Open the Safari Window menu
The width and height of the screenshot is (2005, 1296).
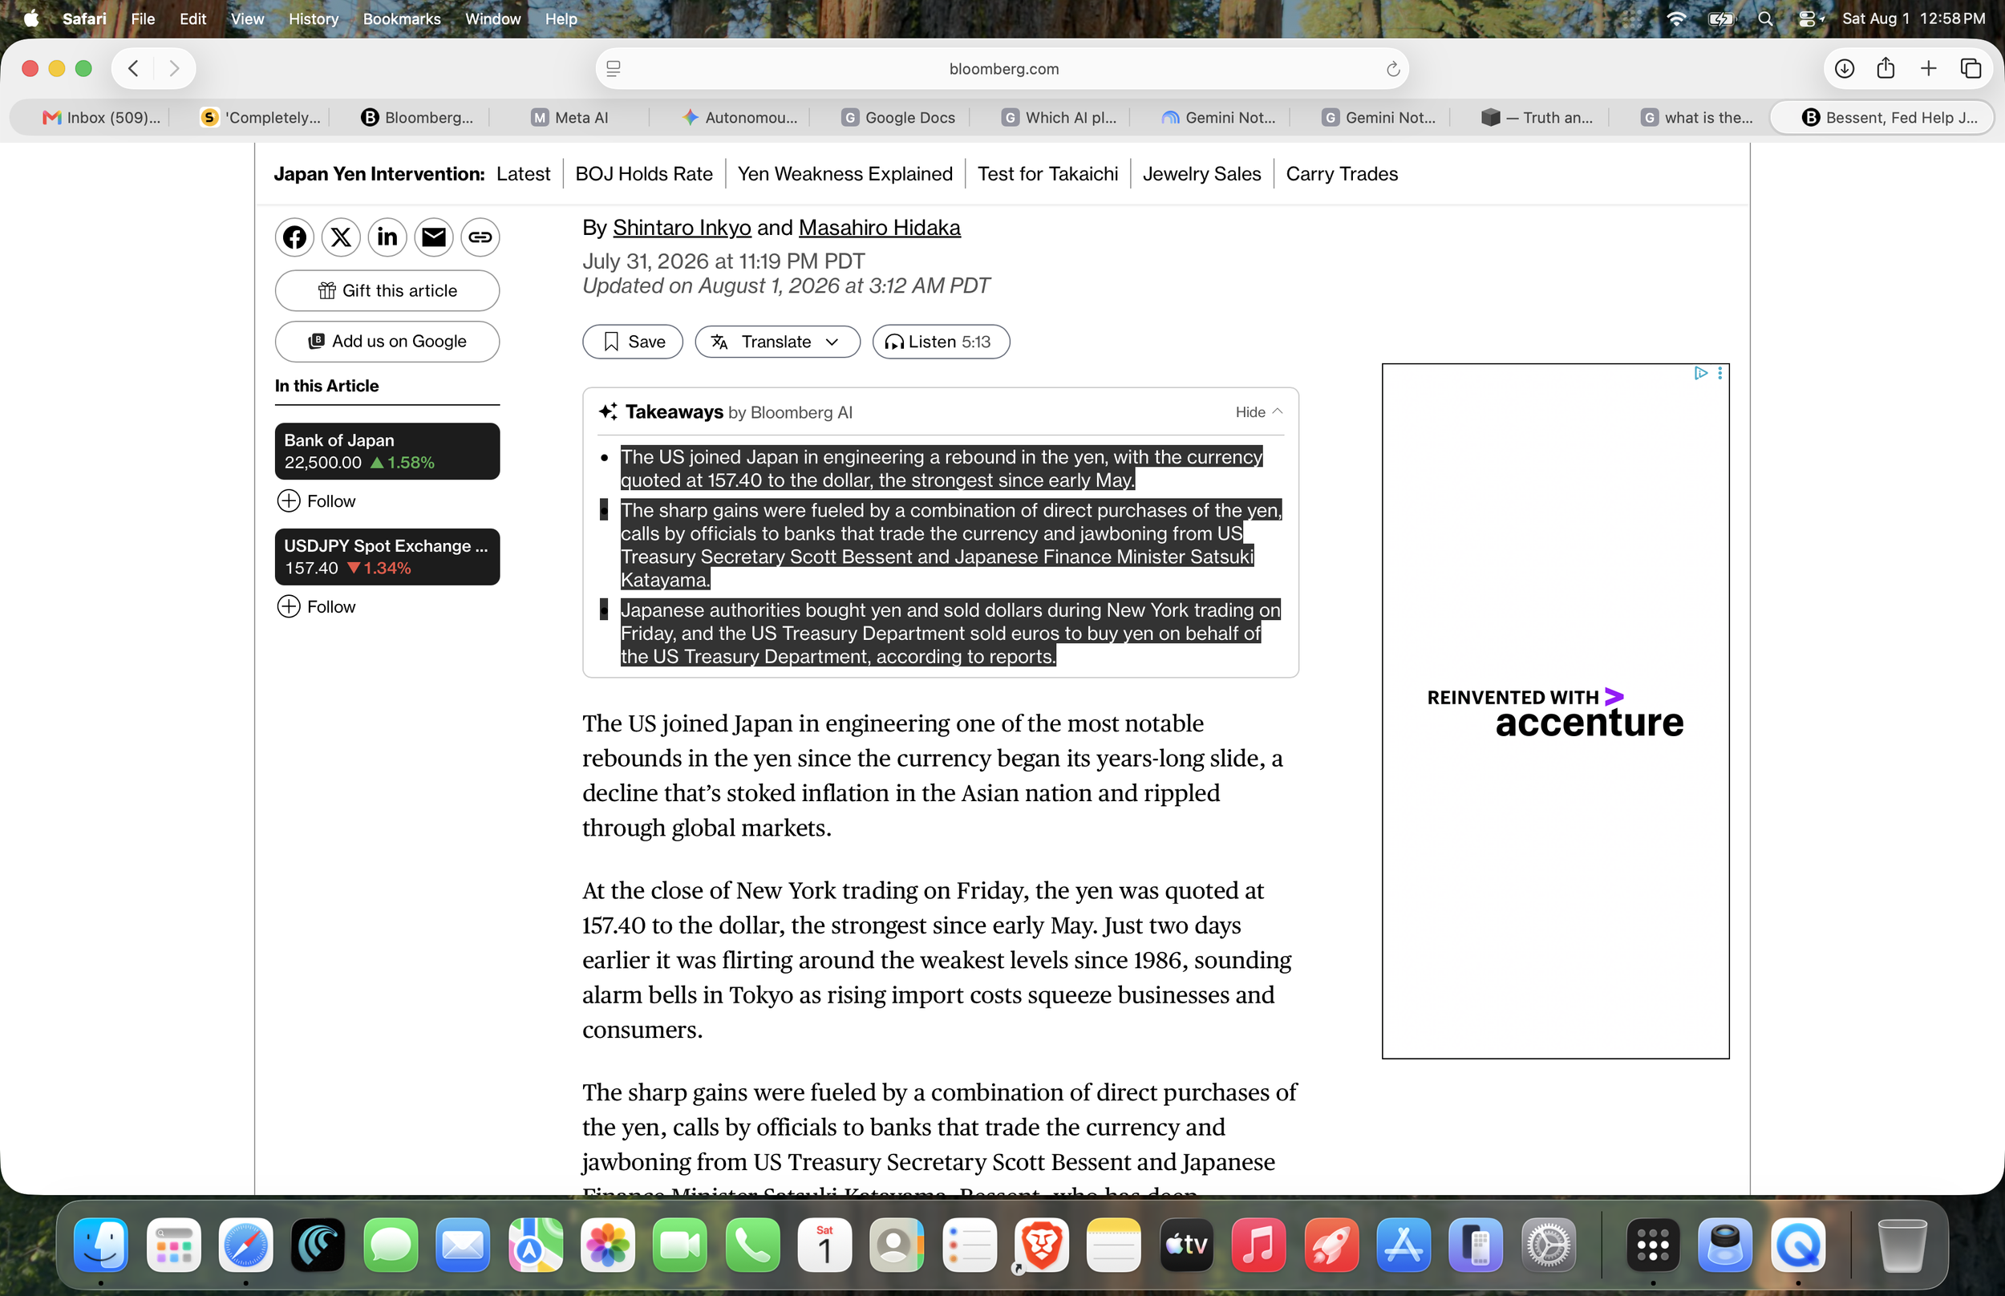[x=492, y=18]
